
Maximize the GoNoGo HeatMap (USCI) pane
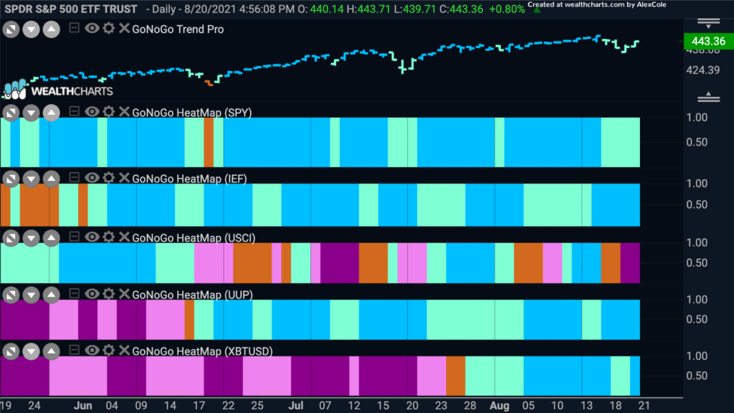11,238
